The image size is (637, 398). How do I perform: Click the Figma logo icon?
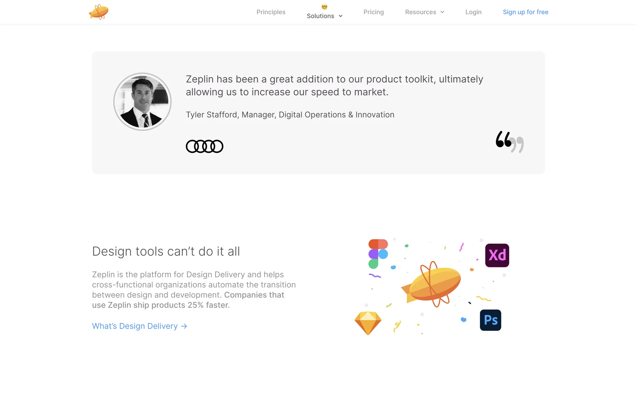(x=378, y=254)
